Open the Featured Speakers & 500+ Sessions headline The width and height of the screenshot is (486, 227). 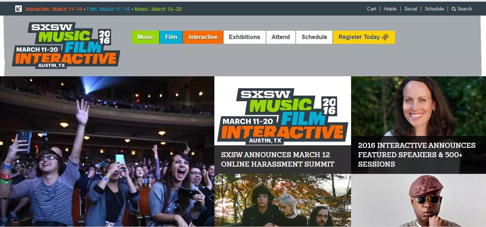[x=417, y=155]
